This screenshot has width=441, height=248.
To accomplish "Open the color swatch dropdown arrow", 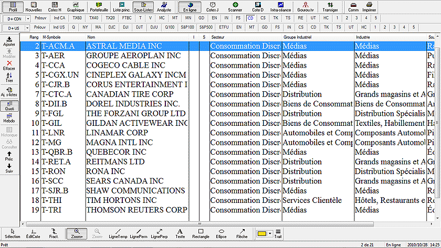I will 270,234.
